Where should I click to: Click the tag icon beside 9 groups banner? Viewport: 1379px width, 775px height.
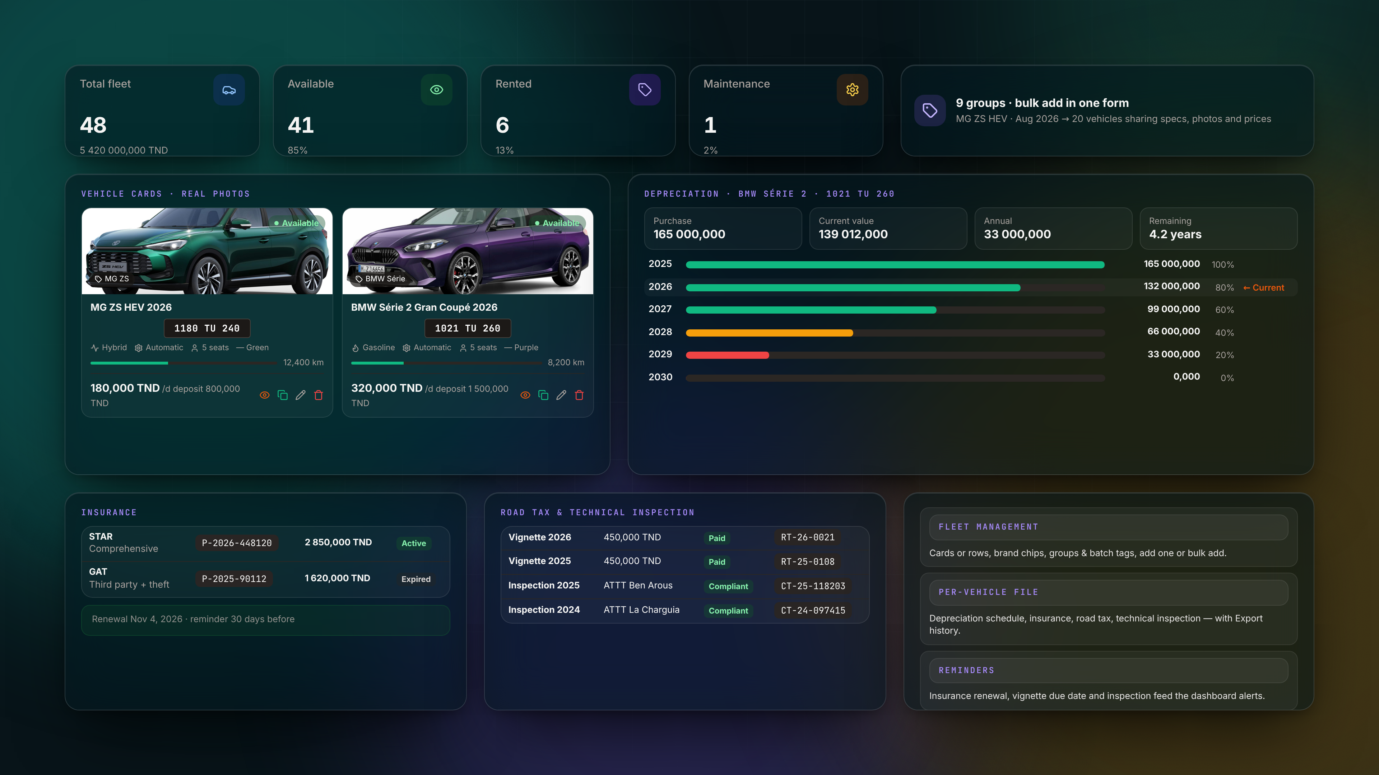930,111
